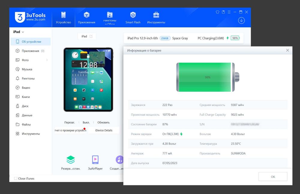Click the large green battery graphic
This screenshot has width=300, height=194.
click(208, 77)
